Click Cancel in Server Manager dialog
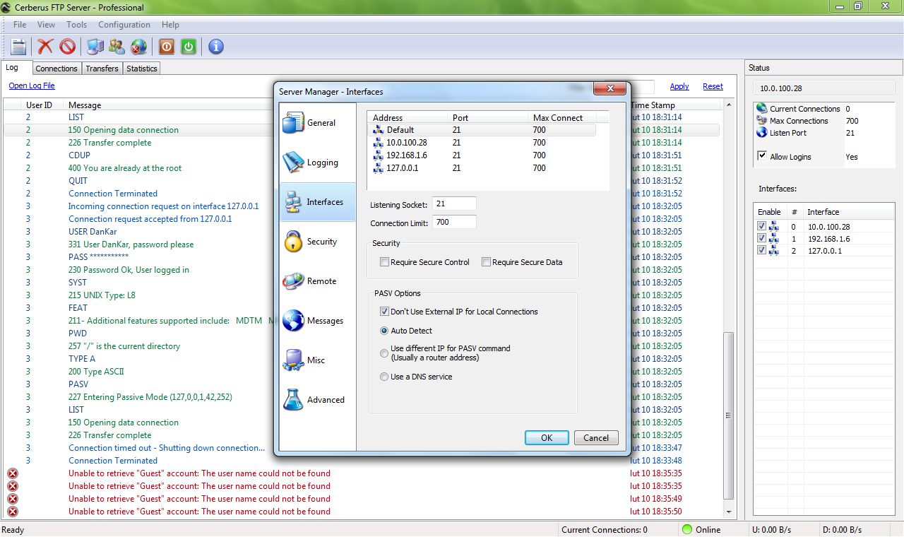 click(596, 437)
